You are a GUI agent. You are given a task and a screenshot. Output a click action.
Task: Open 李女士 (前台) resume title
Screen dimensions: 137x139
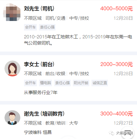tap(39, 64)
